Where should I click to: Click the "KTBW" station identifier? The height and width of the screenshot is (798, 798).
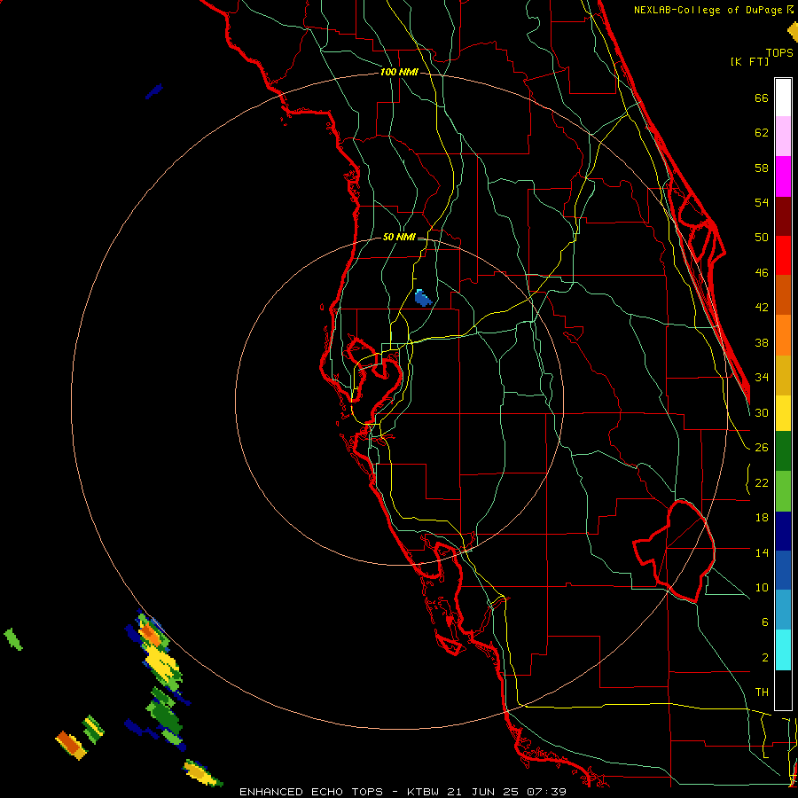(x=422, y=792)
